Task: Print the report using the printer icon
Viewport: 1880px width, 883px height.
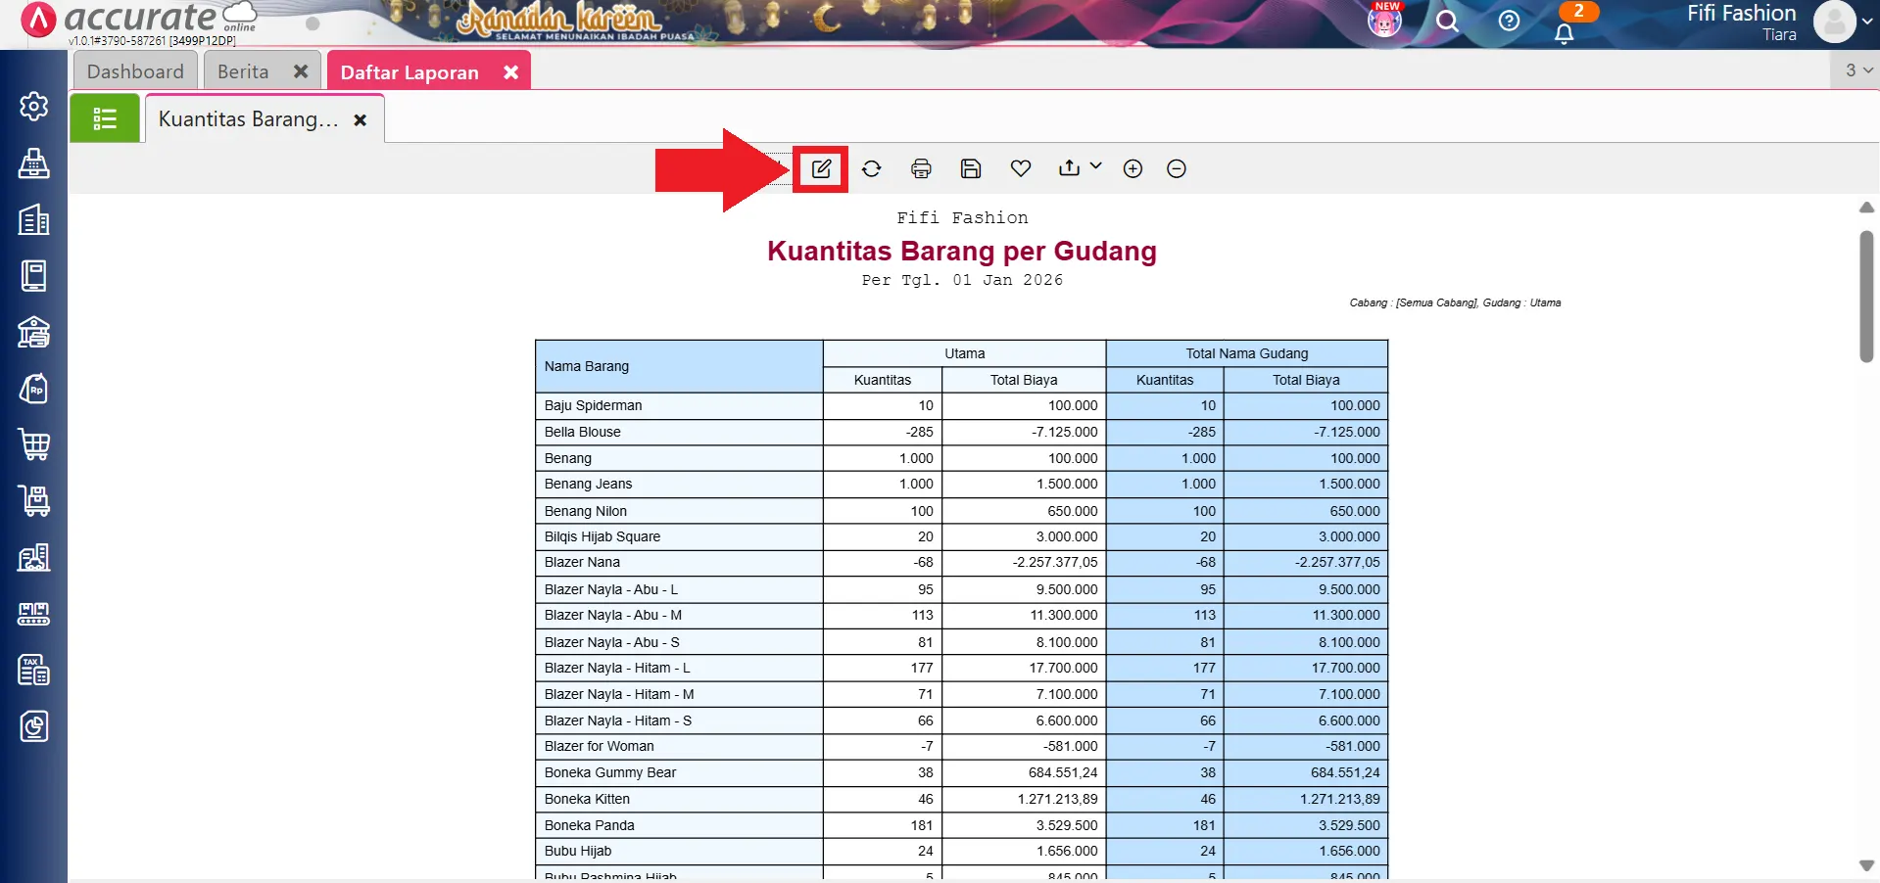Action: pos(921,168)
